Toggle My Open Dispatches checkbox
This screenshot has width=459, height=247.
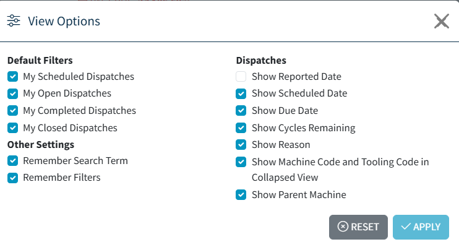point(12,93)
